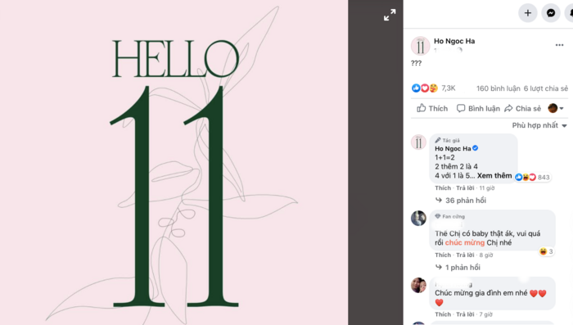The image size is (573, 325).
Task: Click Thích under Chúc mừng gia đình comment
Action: pos(443,314)
